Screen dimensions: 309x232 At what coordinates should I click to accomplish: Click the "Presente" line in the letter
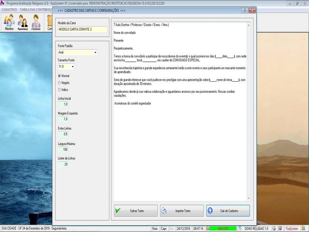[119, 41]
